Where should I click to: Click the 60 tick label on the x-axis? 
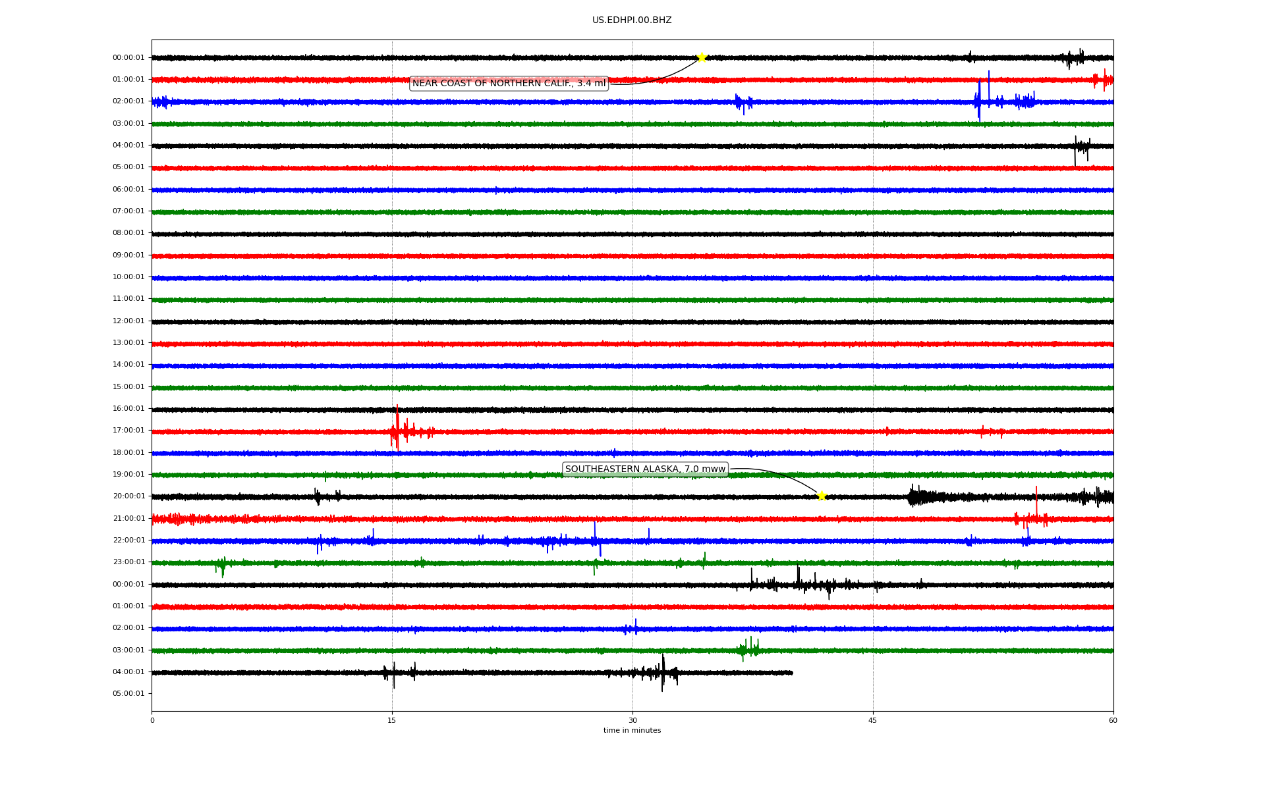click(x=1113, y=720)
